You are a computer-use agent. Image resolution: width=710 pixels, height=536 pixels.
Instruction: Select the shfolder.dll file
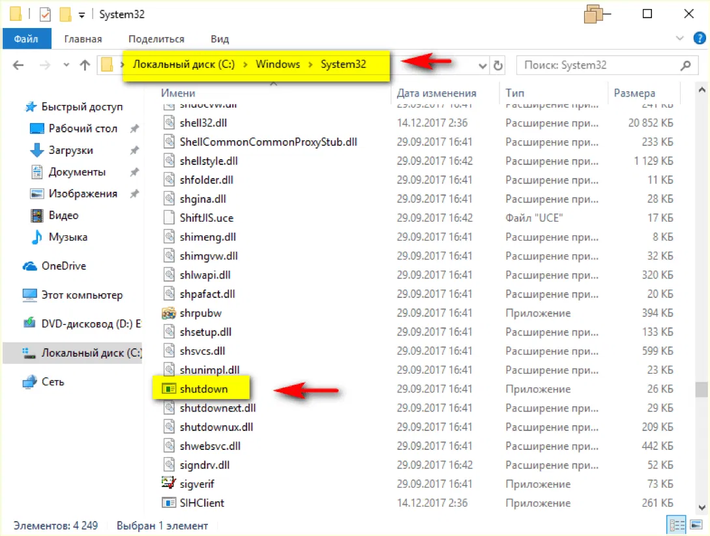206,180
